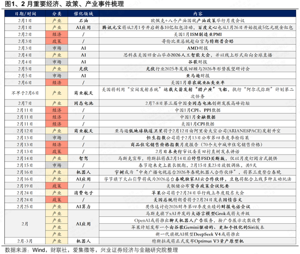Click the 不早于2月6日 date cell
The height and width of the screenshot is (254, 300).
(x=25, y=93)
